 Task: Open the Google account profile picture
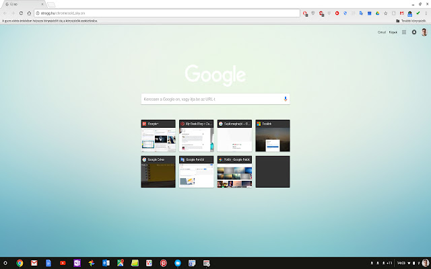point(424,32)
